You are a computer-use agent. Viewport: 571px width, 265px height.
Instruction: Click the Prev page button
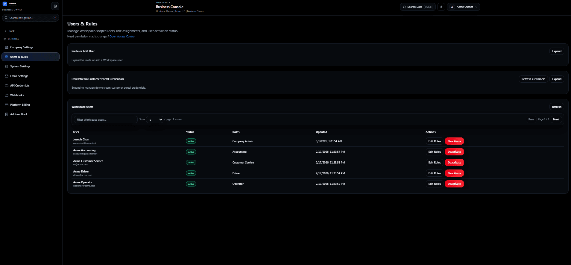[x=531, y=119]
